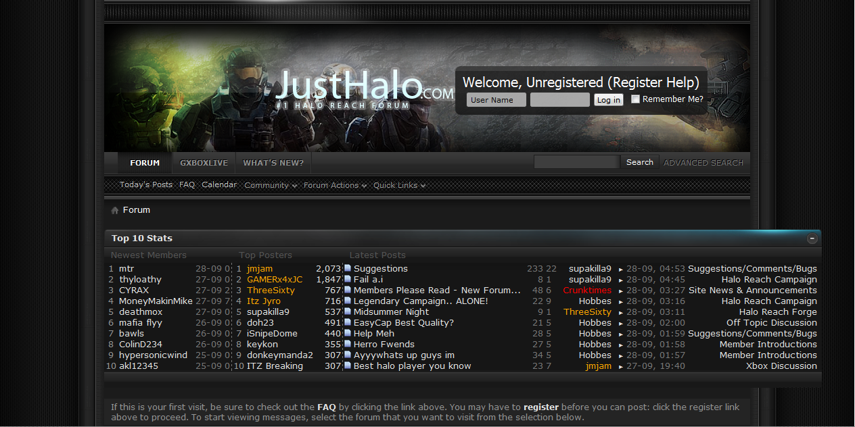This screenshot has width=855, height=427.
Task: View top poster iSnipeDome's profile
Action: (x=272, y=334)
